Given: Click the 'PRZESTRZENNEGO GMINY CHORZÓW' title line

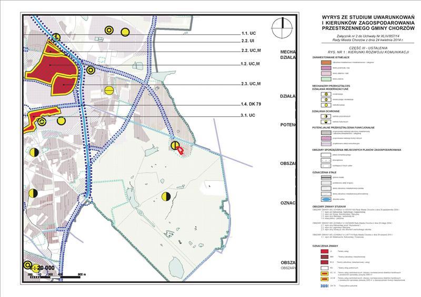Looking at the screenshot, I should (368, 28).
